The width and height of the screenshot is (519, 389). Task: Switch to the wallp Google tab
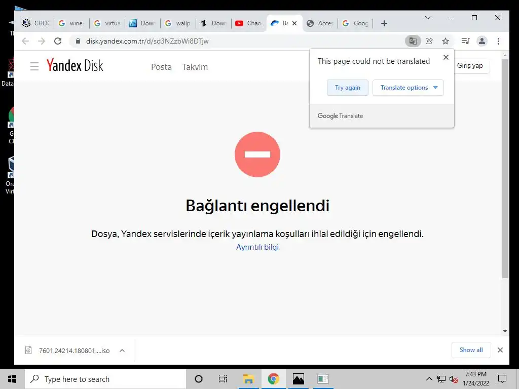[178, 23]
